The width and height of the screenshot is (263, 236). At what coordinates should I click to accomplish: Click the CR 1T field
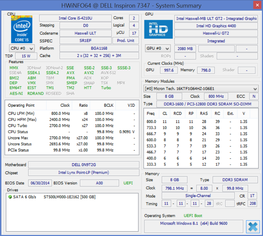252,196
